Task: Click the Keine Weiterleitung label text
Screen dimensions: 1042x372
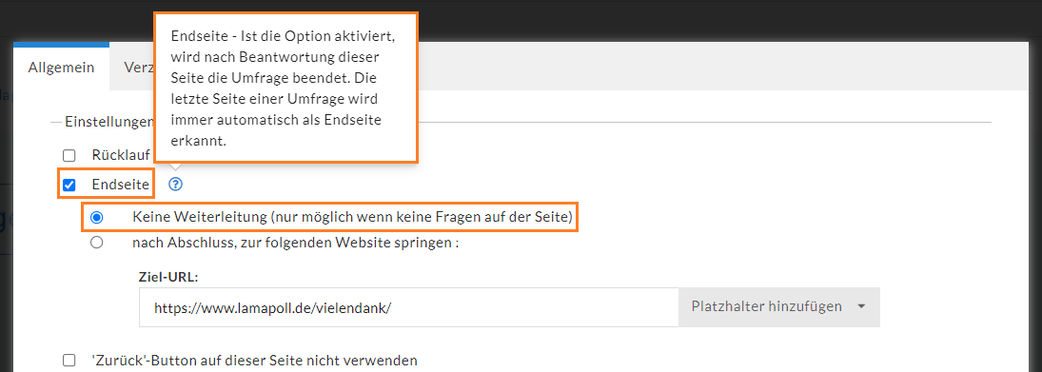Action: (352, 217)
